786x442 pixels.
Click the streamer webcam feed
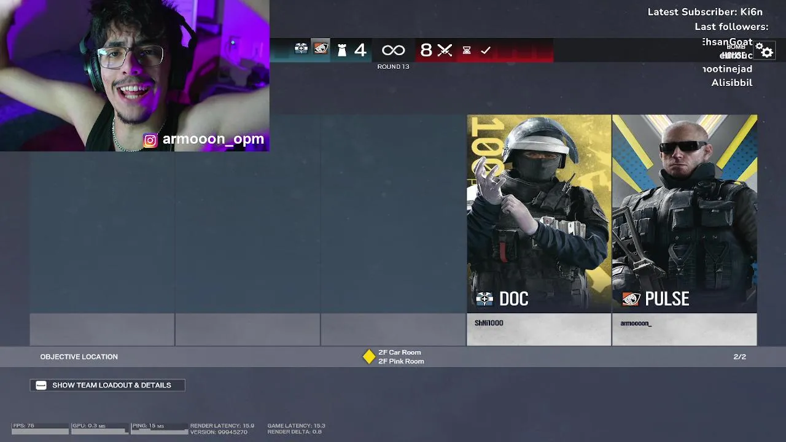pos(134,76)
